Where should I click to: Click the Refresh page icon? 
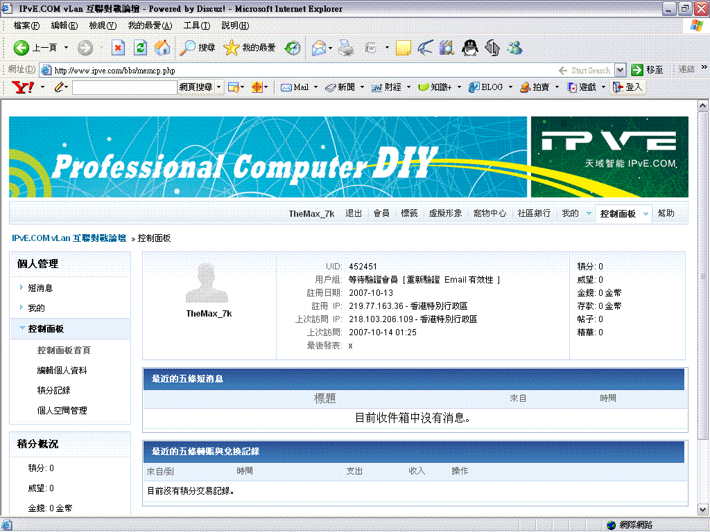tap(140, 48)
